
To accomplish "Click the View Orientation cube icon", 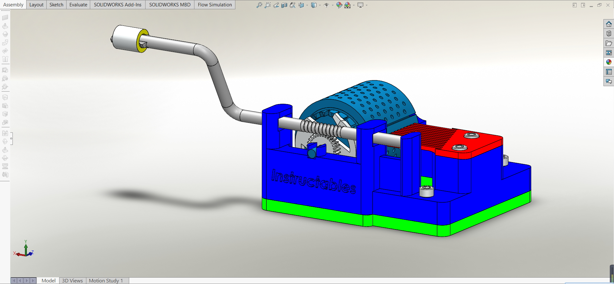I will (301, 5).
